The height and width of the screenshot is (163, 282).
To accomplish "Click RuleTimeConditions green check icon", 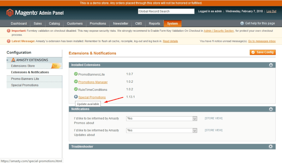I will pos(76,89).
